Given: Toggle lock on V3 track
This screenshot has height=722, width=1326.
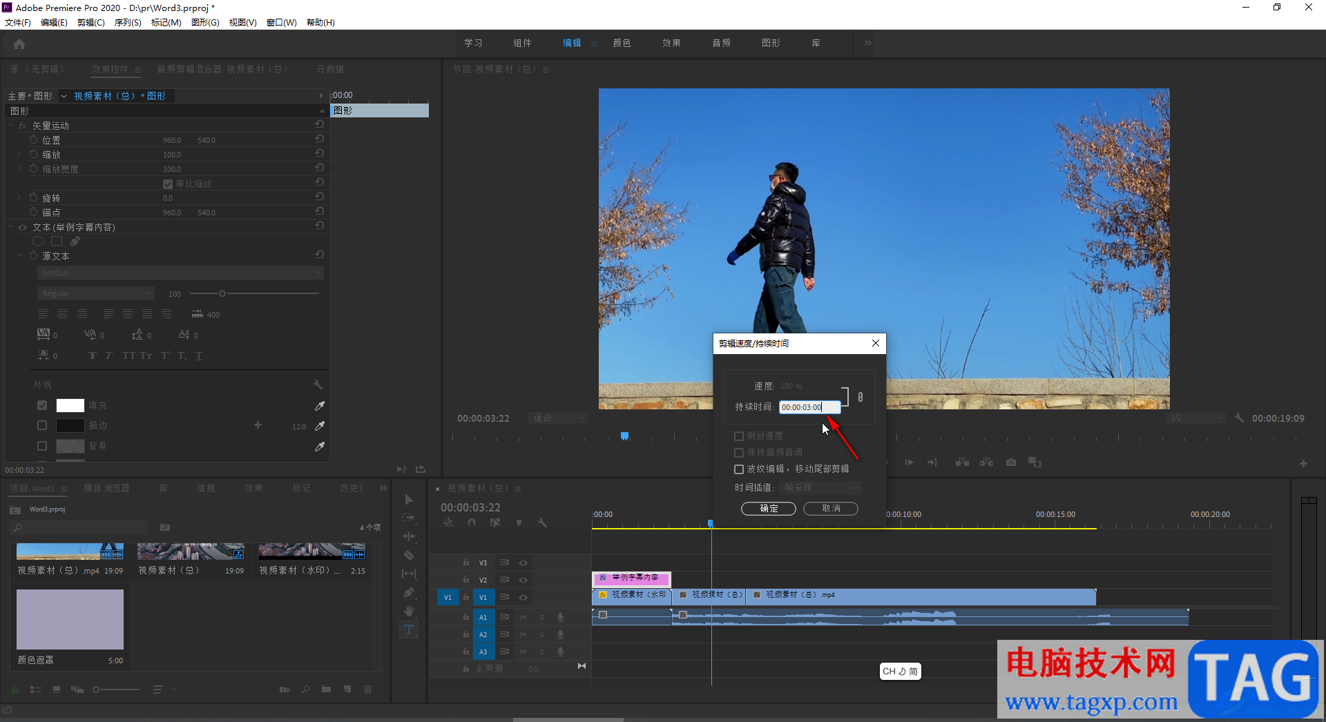Looking at the screenshot, I should tap(466, 563).
